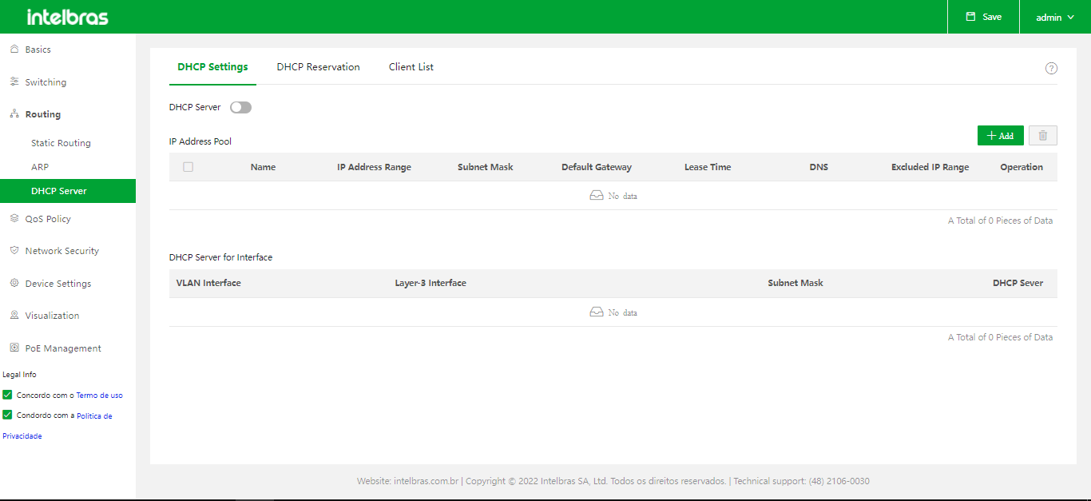This screenshot has height=501, width=1091.
Task: Click the Device Settings gear icon
Action: click(x=14, y=284)
